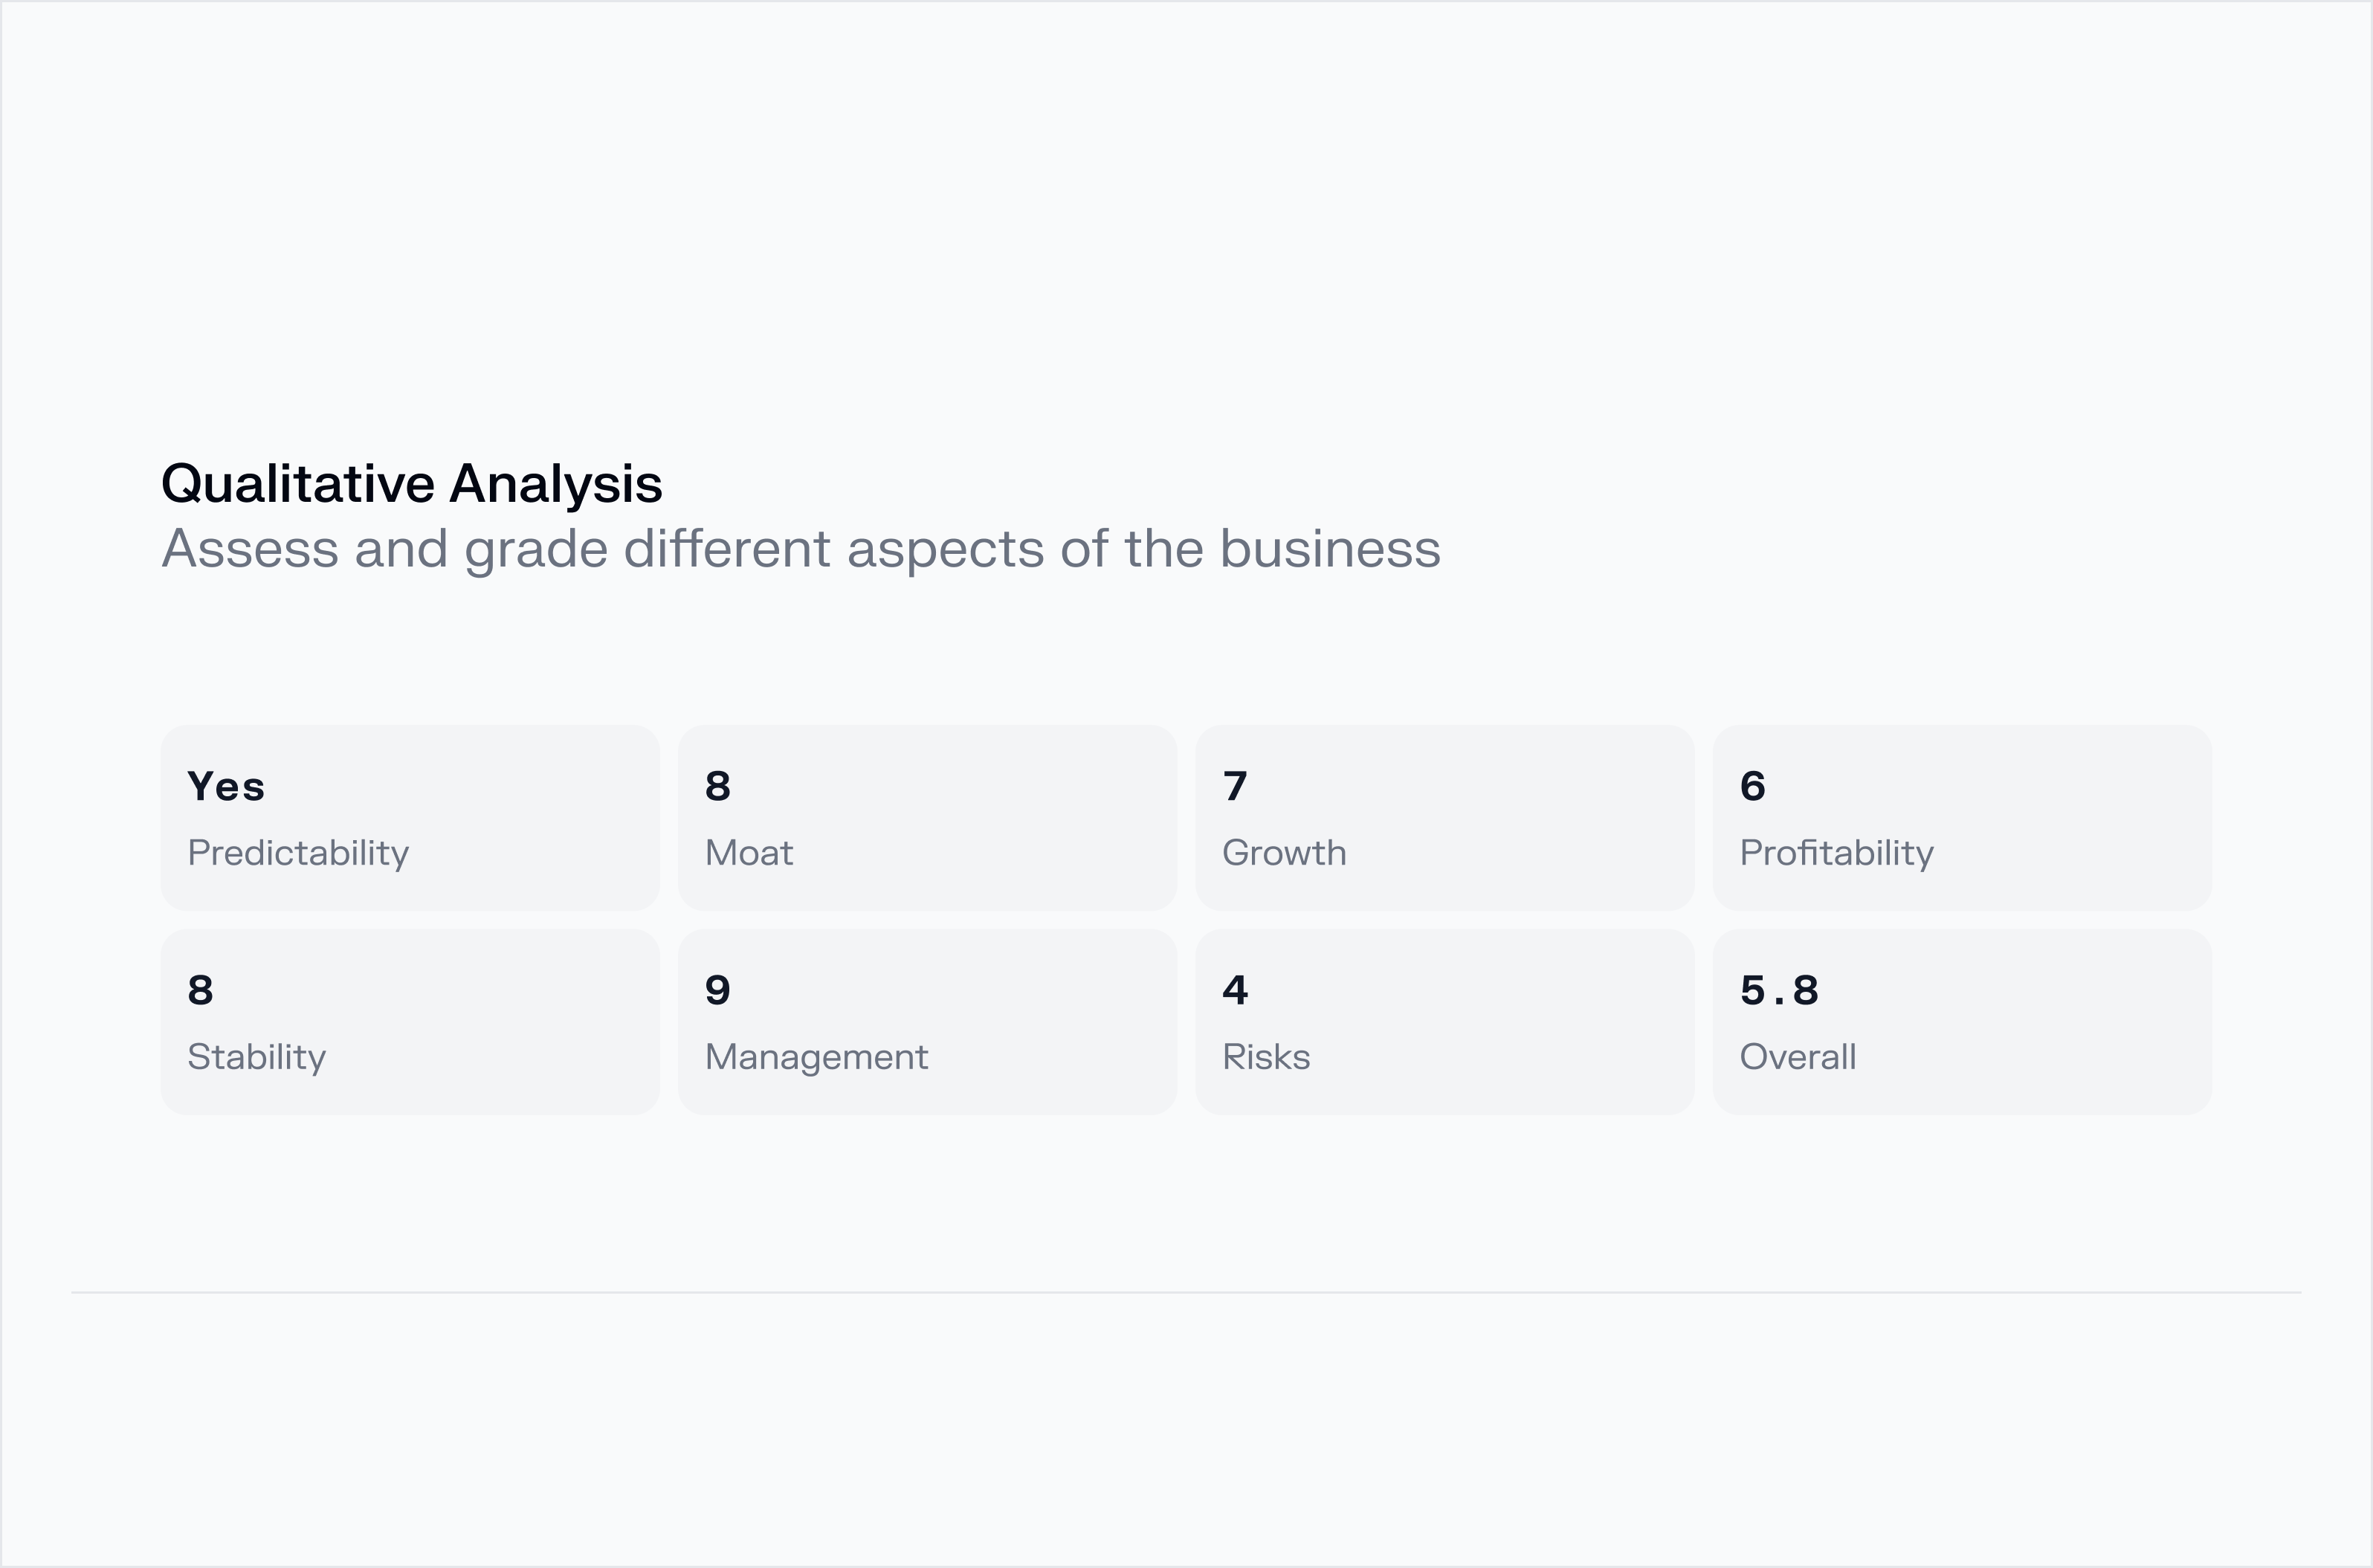Select the Moat score card
The width and height of the screenshot is (2373, 1568).
coord(927,818)
